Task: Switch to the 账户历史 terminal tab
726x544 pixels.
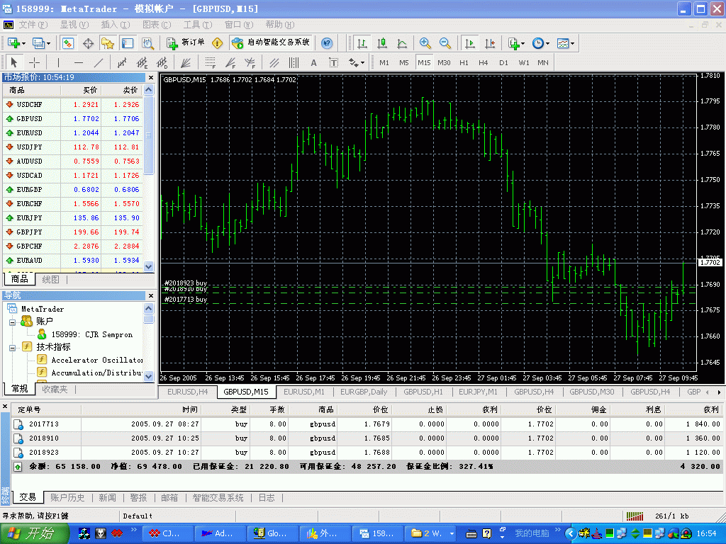Action: (x=67, y=498)
